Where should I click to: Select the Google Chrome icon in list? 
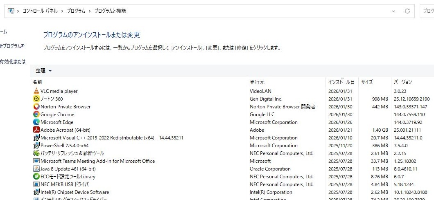36,115
